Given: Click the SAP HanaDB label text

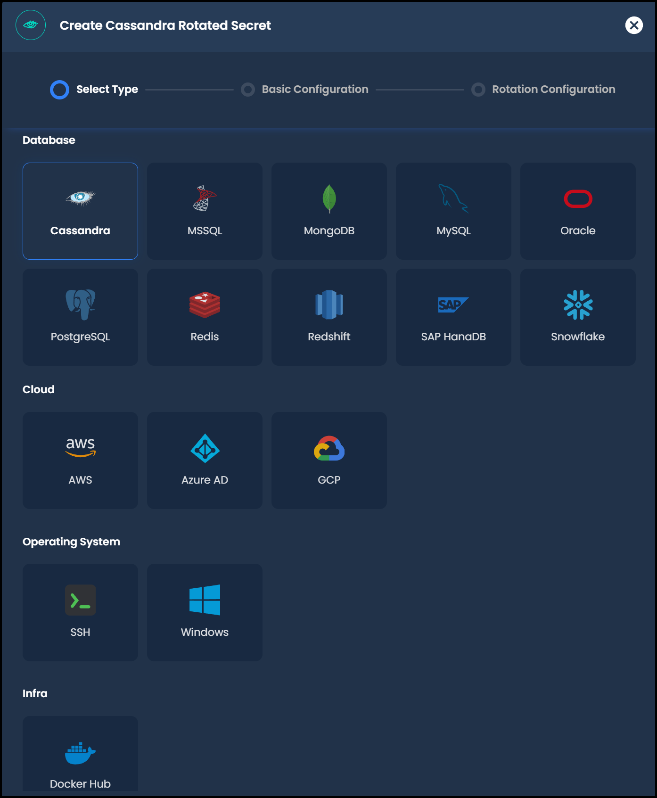Looking at the screenshot, I should point(453,337).
